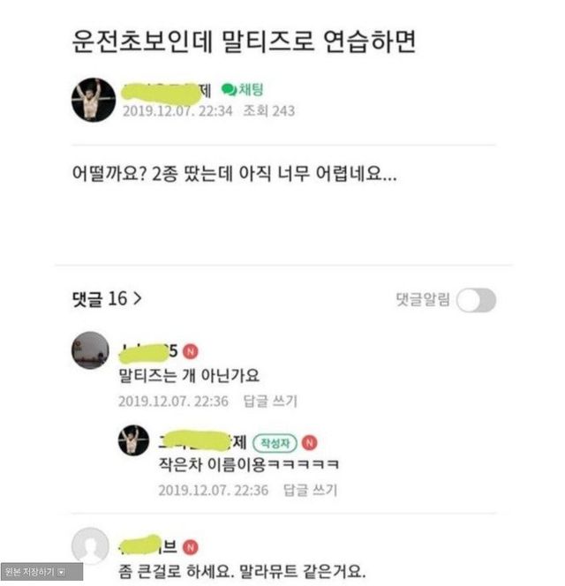Click the post author's profile picture
565x586 pixels.
click(94, 100)
